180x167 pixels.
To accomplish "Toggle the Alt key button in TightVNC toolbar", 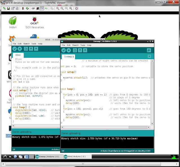I will point(46,8).
